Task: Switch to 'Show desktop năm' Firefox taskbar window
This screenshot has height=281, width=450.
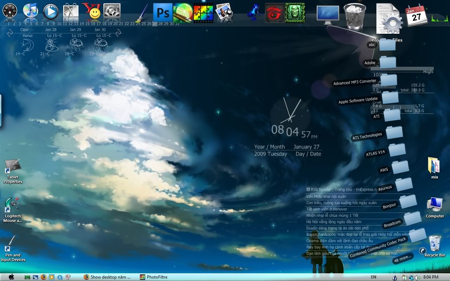Action: pyautogui.click(x=107, y=277)
